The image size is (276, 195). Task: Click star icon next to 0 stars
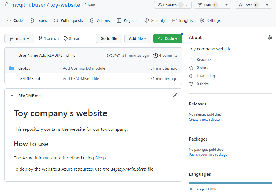191,68
